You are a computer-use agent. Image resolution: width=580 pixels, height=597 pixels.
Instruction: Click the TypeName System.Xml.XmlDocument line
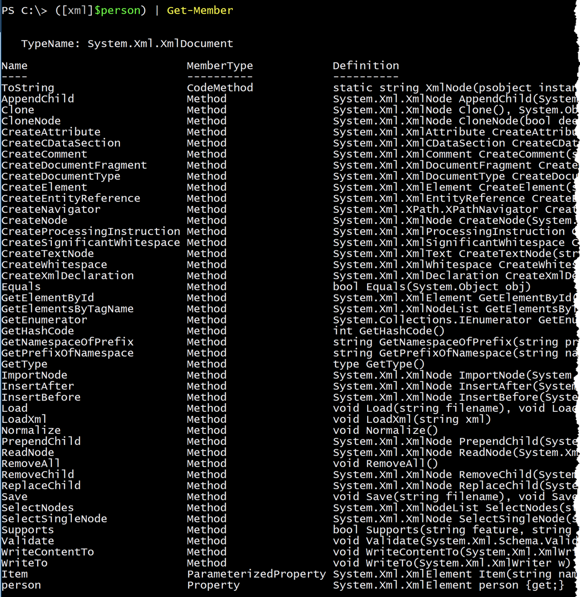(x=127, y=44)
